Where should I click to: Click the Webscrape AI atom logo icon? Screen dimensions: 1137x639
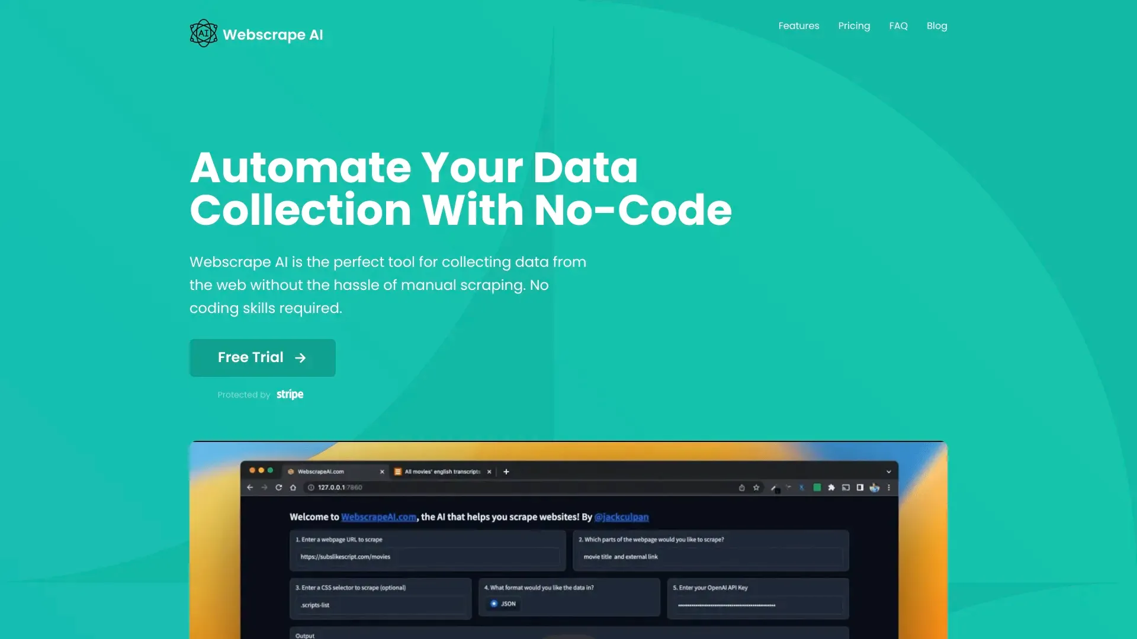(x=203, y=33)
